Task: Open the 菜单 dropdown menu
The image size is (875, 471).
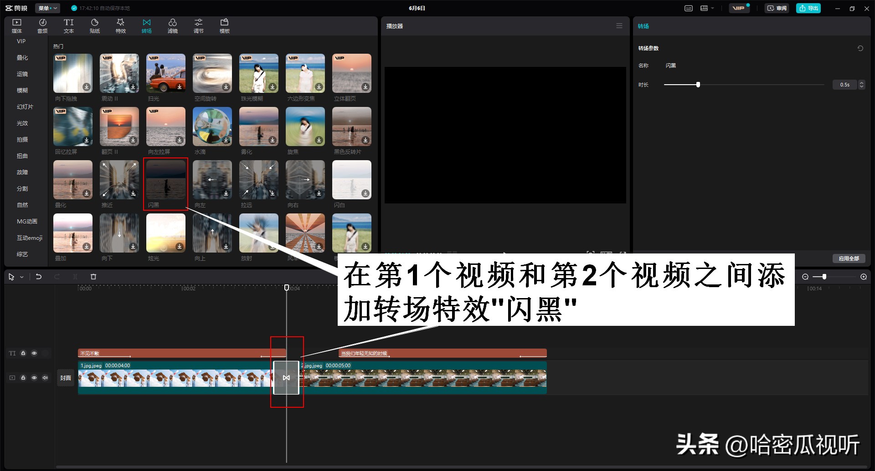Action: pos(47,8)
